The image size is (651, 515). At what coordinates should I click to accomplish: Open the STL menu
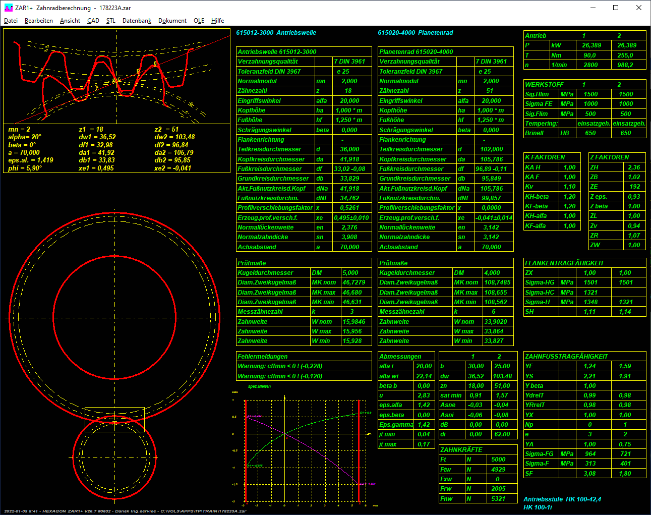[x=110, y=21]
